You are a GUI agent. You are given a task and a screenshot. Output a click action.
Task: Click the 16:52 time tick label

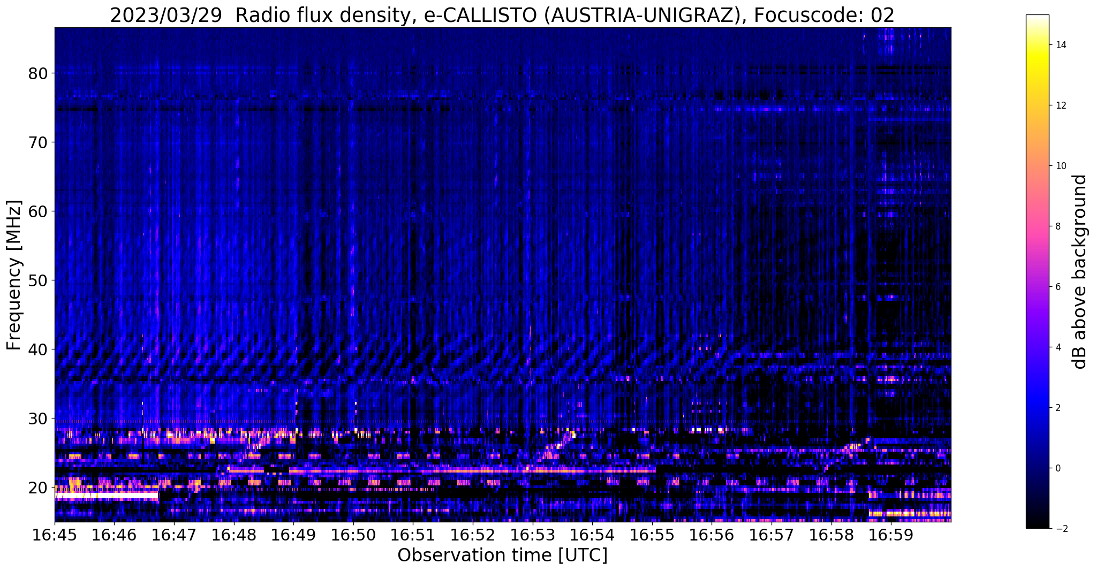coord(472,535)
